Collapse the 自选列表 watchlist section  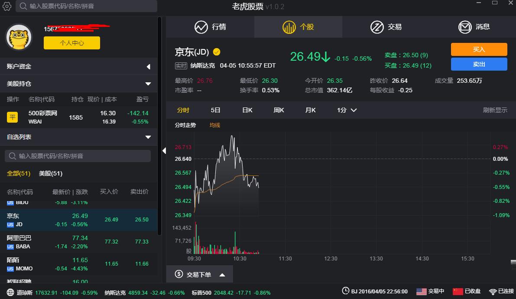point(79,137)
